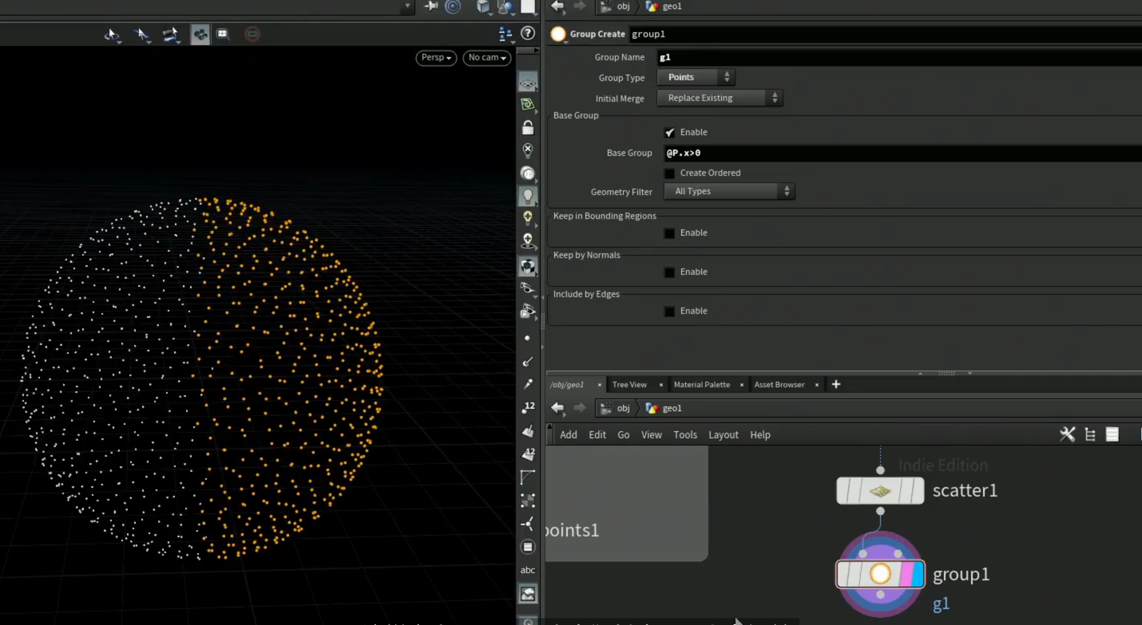The image size is (1142, 625).
Task: Open the Geometry Filter All Types dropdown
Action: coord(729,191)
